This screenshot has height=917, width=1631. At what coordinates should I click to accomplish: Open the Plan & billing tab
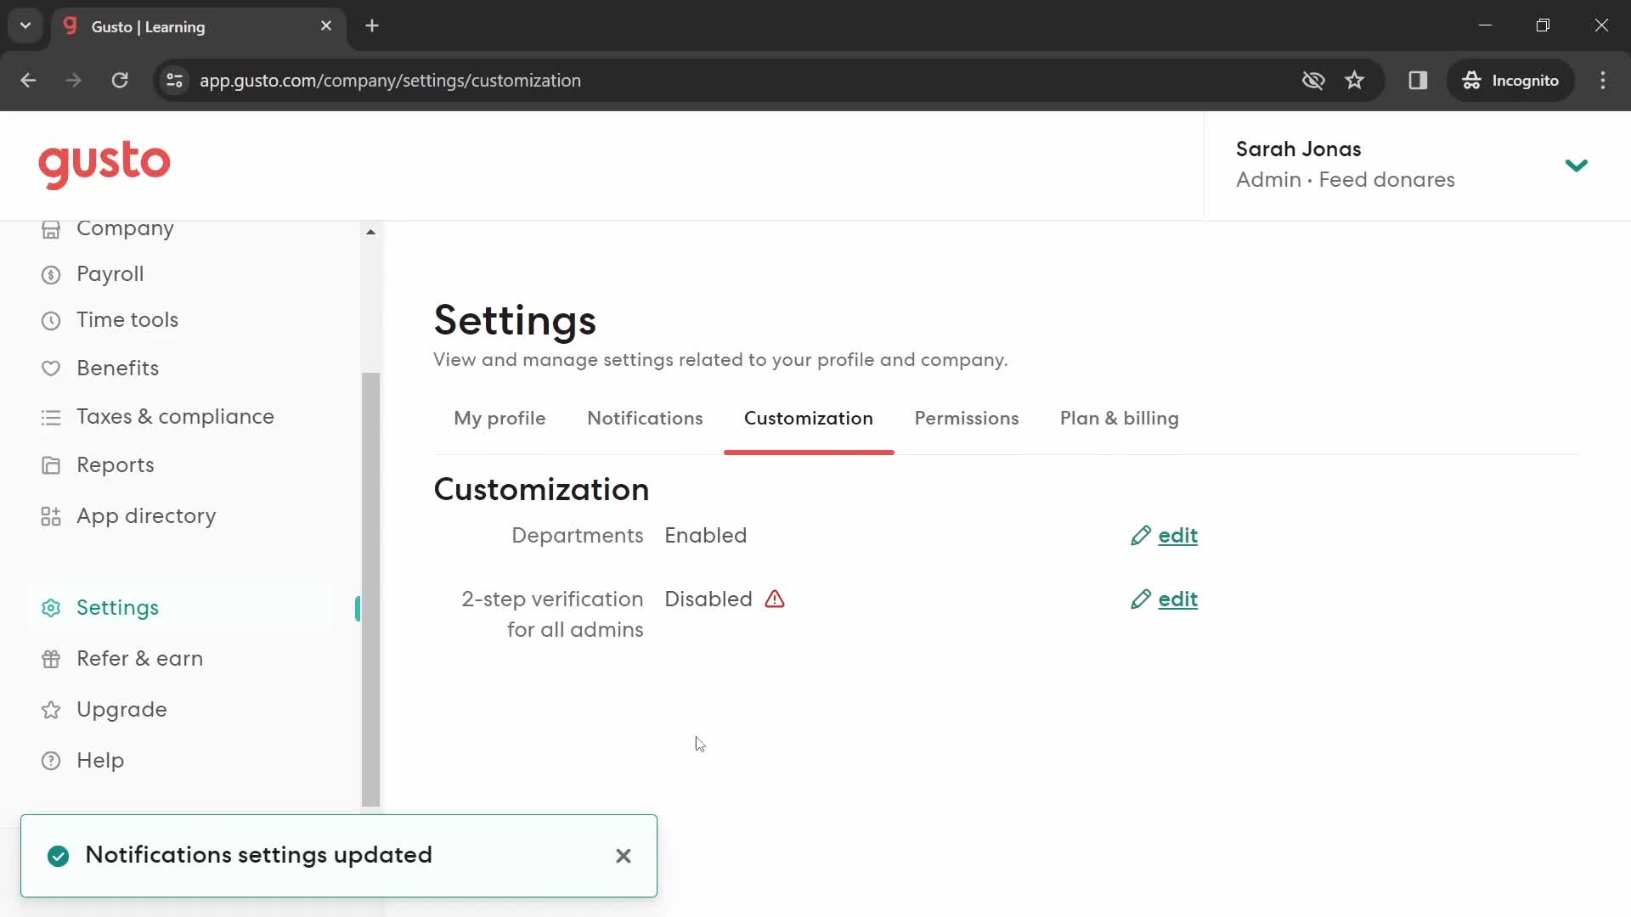click(x=1119, y=418)
